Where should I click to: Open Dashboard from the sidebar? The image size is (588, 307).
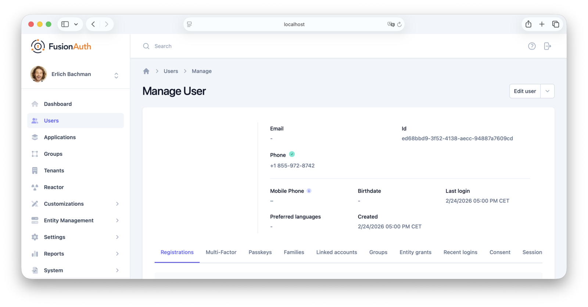pyautogui.click(x=76, y=104)
